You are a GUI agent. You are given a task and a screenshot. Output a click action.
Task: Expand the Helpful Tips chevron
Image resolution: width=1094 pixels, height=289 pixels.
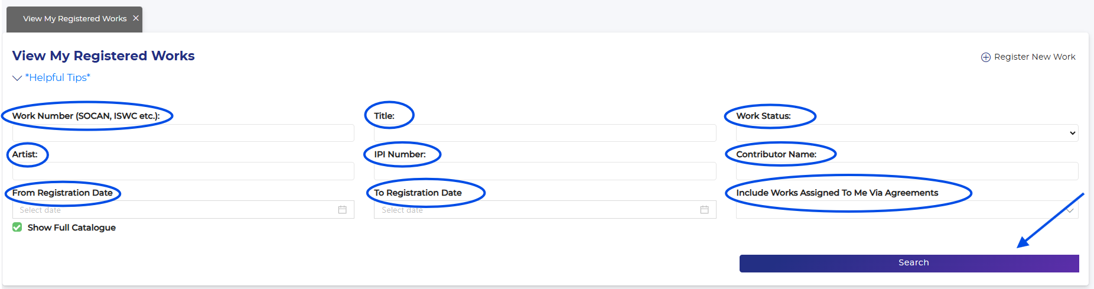(x=17, y=78)
